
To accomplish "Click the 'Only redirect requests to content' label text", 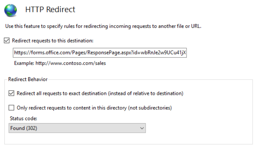I will (94, 108).
